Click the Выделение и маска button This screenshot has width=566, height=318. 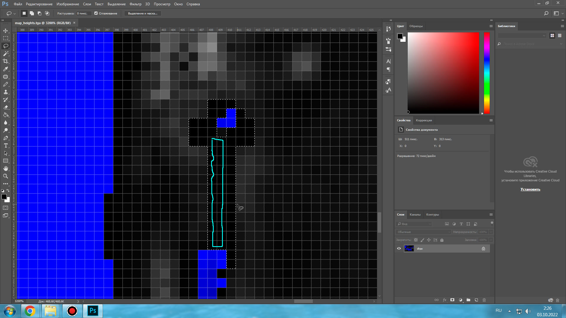click(143, 14)
